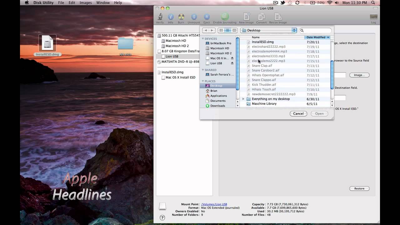This screenshot has width=400, height=225.
Task: Switch file dialog to icon view
Action: [x=221, y=30]
